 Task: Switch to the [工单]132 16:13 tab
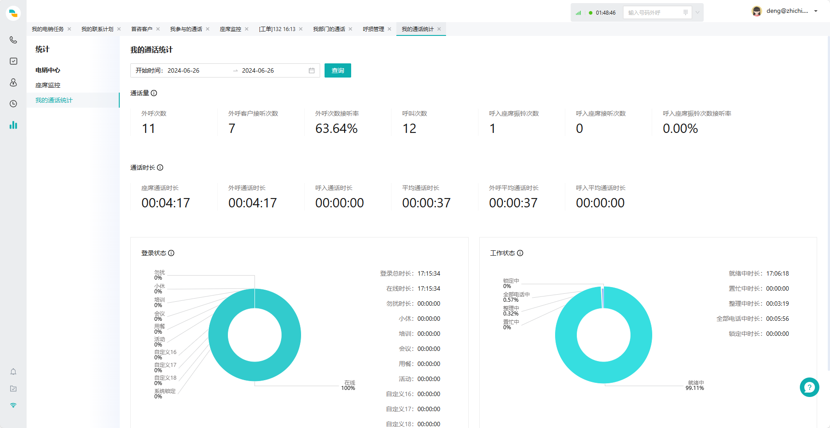point(277,29)
